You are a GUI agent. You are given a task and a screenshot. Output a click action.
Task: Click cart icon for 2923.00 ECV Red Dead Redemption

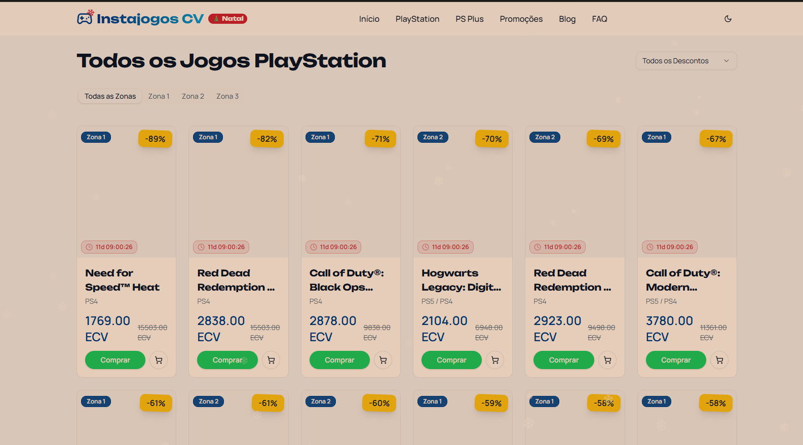click(x=607, y=360)
